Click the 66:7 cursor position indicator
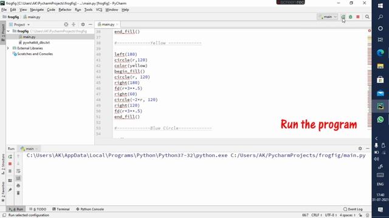 (305, 215)
